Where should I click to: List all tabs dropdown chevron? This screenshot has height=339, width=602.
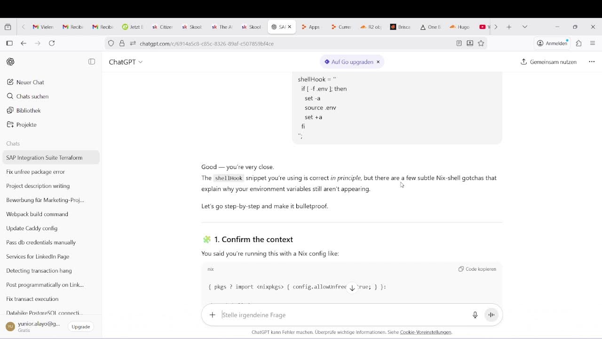pyautogui.click(x=525, y=27)
